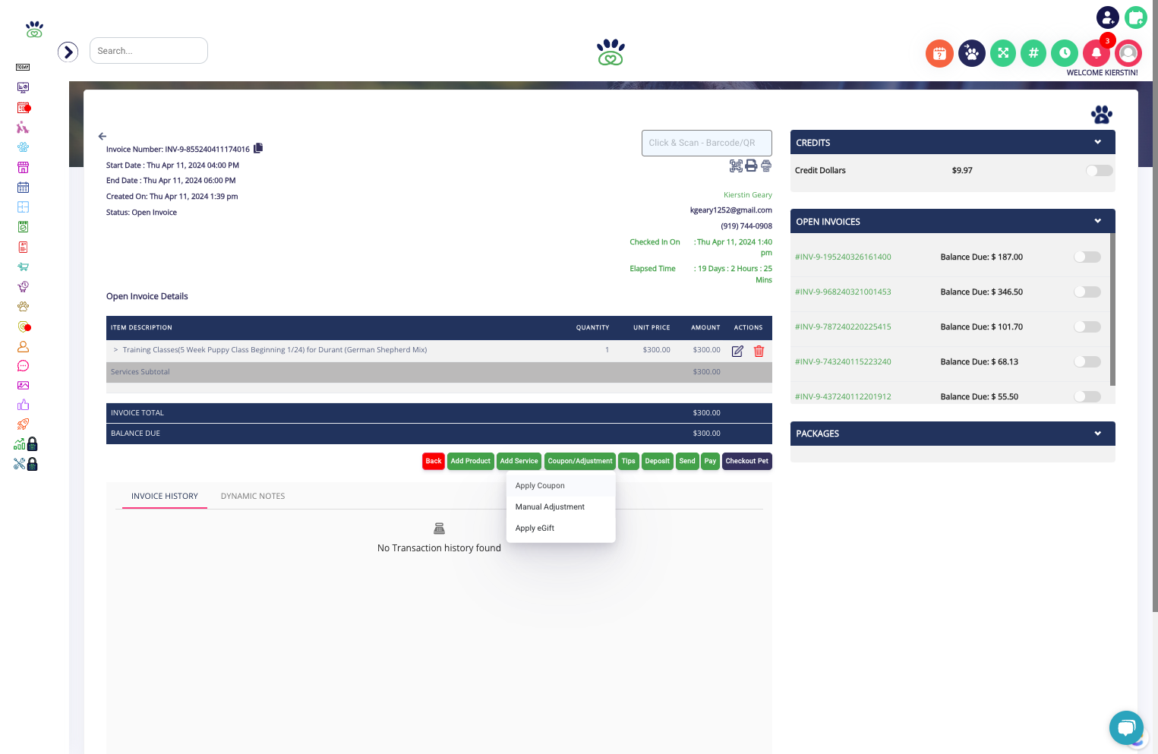Click the QR code scan icon

coord(736,166)
